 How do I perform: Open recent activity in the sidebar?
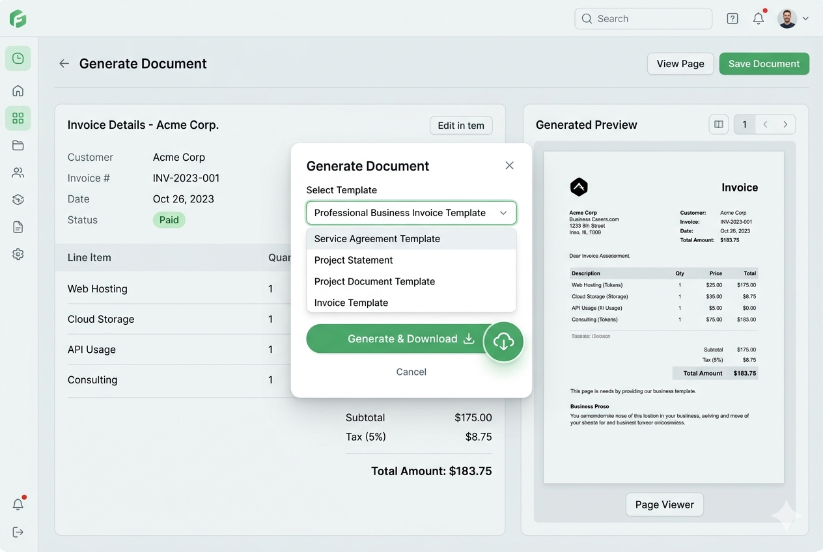(18, 58)
